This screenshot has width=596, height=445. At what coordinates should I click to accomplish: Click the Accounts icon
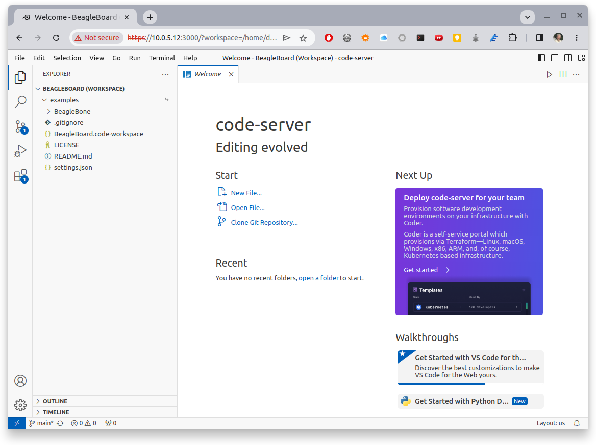point(20,381)
